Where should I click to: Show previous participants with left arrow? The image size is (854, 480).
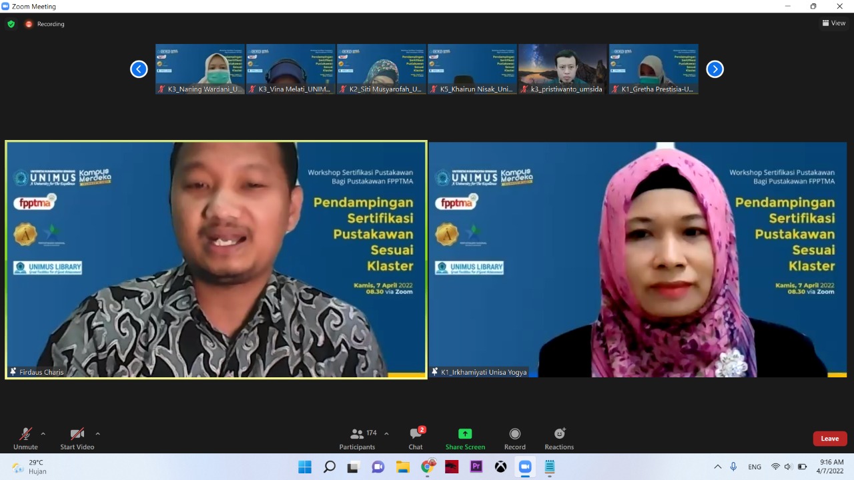coord(139,69)
